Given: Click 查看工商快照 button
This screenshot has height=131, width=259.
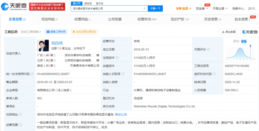Looking at the screenshot, I should (56, 32).
